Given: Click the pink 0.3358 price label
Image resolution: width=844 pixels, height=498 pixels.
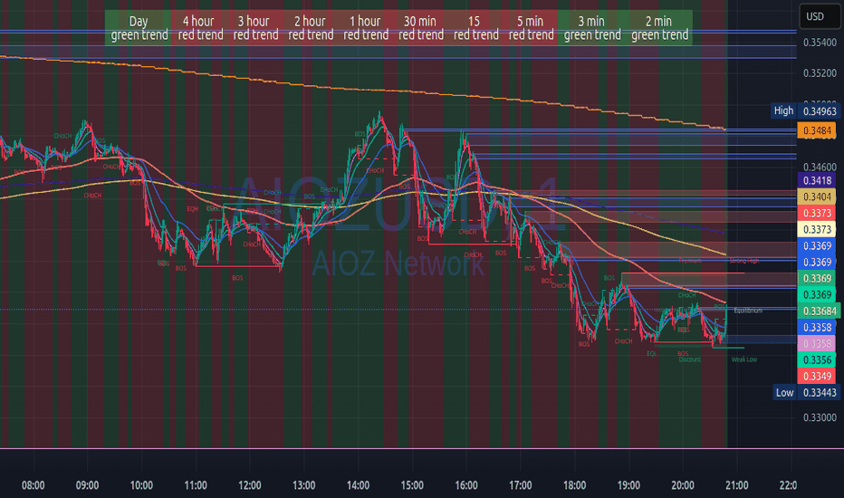Looking at the screenshot, I should click(817, 343).
